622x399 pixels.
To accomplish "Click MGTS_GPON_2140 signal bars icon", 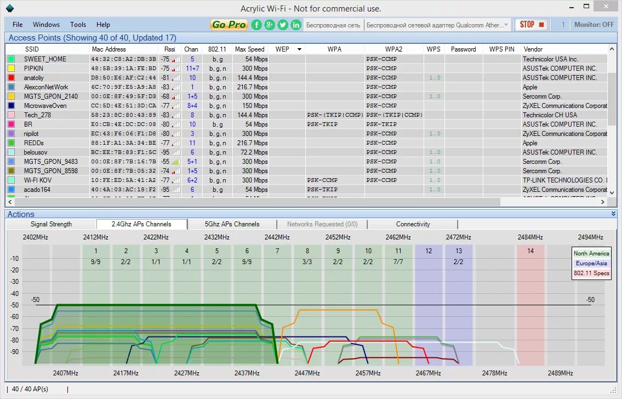I will tap(176, 96).
